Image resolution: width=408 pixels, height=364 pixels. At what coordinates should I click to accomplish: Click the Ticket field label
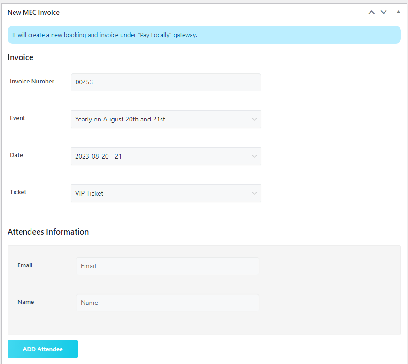pyautogui.click(x=18, y=192)
